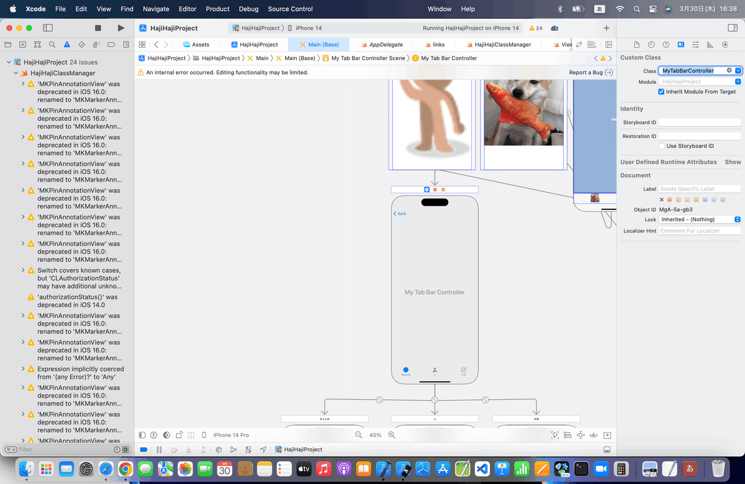Show the Quick Help inspector

tap(666, 45)
